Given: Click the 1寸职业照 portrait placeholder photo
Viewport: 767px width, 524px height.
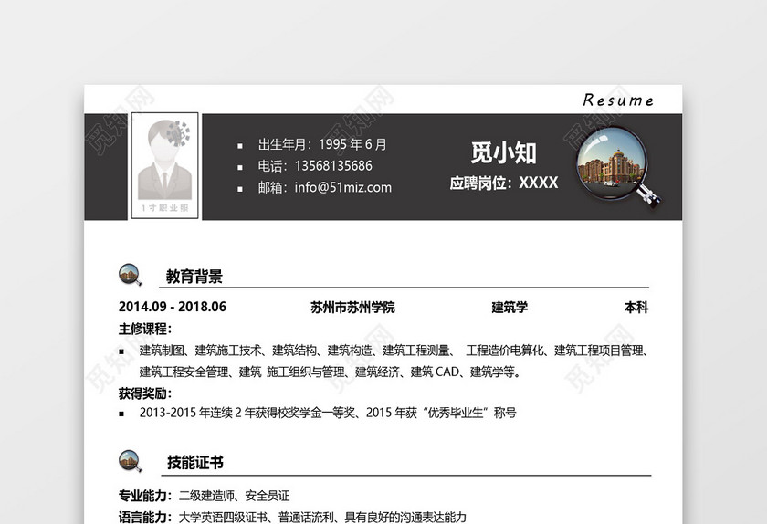Looking at the screenshot, I should [165, 166].
